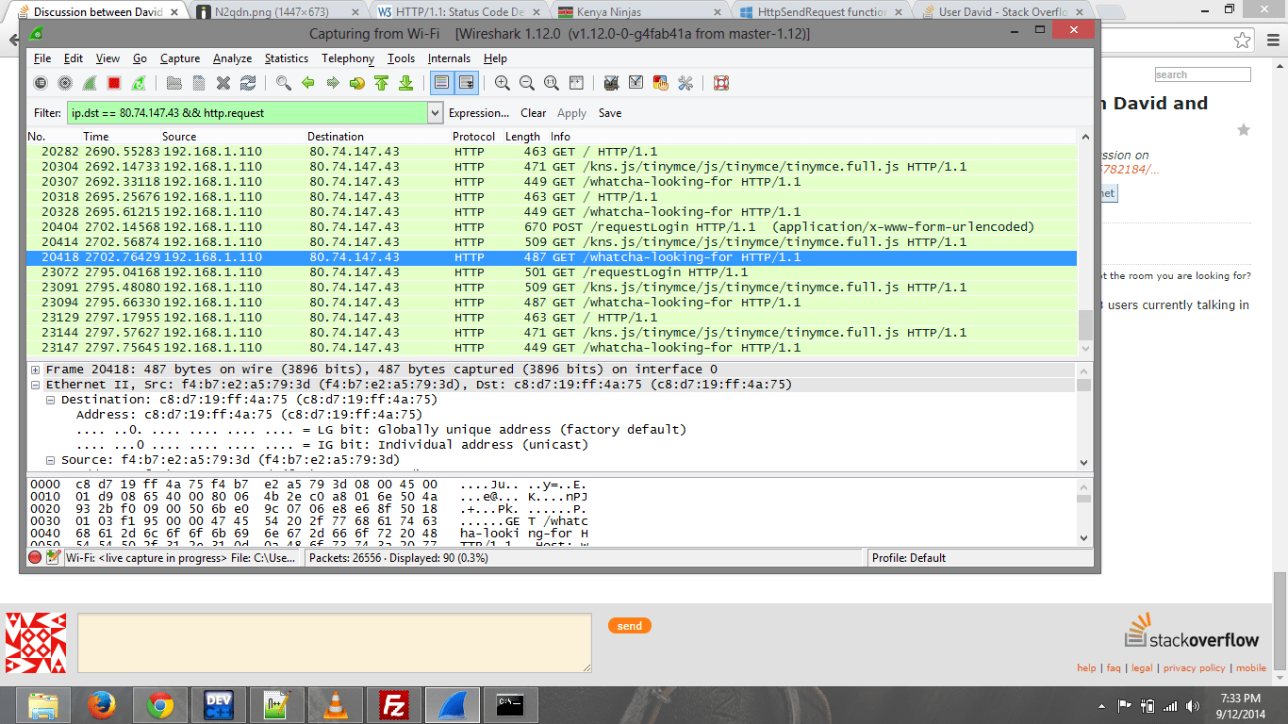
Task: Open preferences wrench icon
Action: [685, 83]
